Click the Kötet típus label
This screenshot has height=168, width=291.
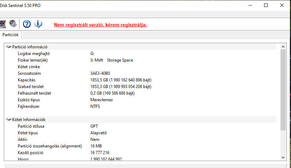[x=28, y=133]
